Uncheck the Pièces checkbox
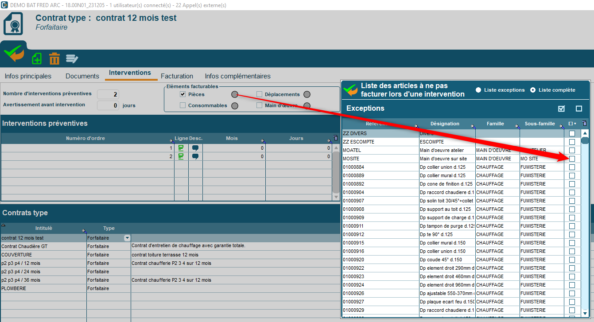Screen dimensions: 594x322 click(x=182, y=94)
